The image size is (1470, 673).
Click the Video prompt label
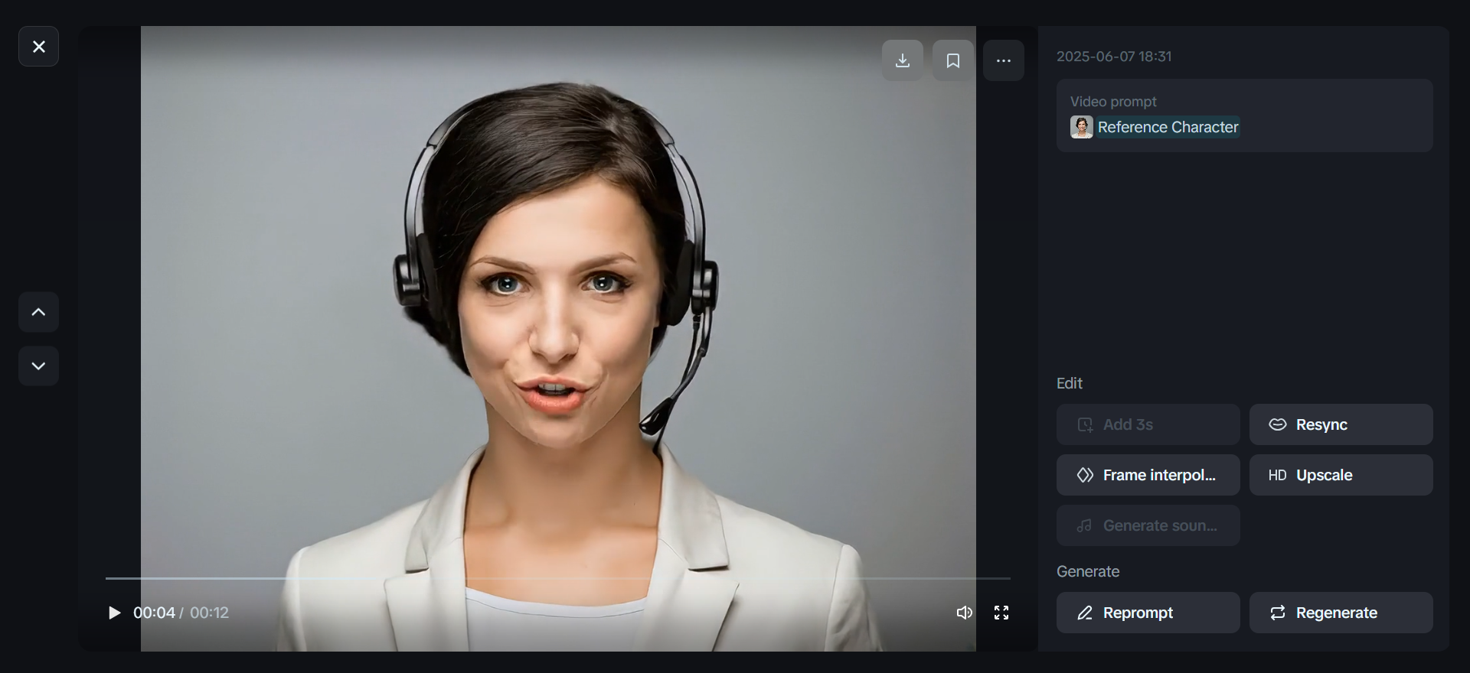(1113, 102)
